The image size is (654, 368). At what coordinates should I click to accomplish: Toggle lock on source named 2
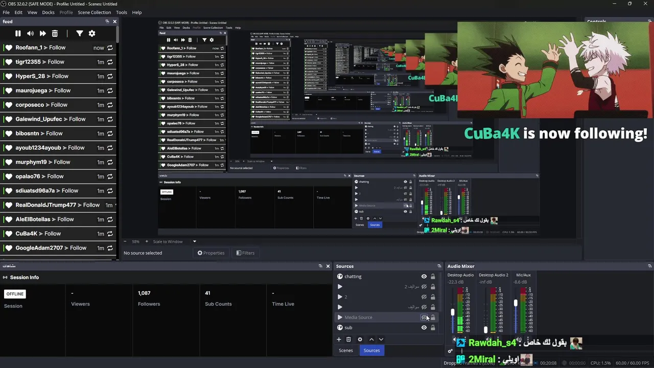click(x=433, y=297)
